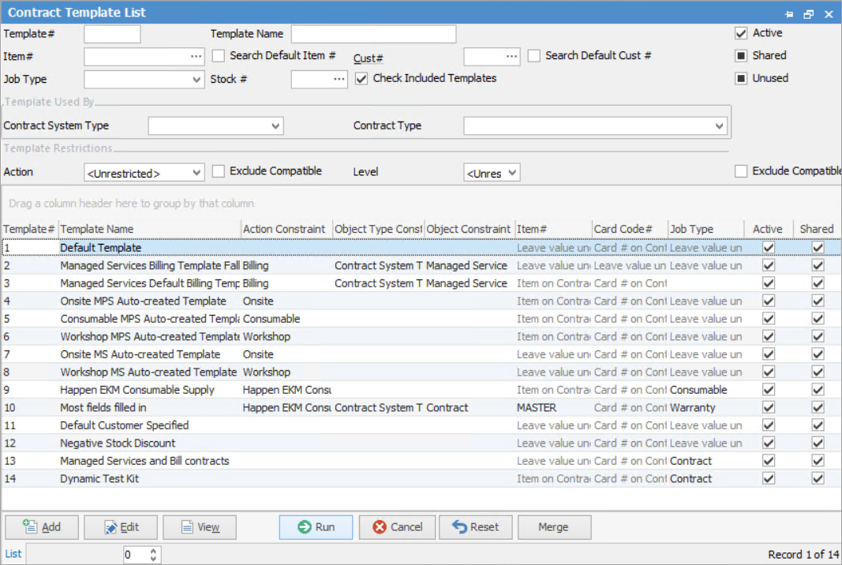Click the Run button

coord(316,527)
